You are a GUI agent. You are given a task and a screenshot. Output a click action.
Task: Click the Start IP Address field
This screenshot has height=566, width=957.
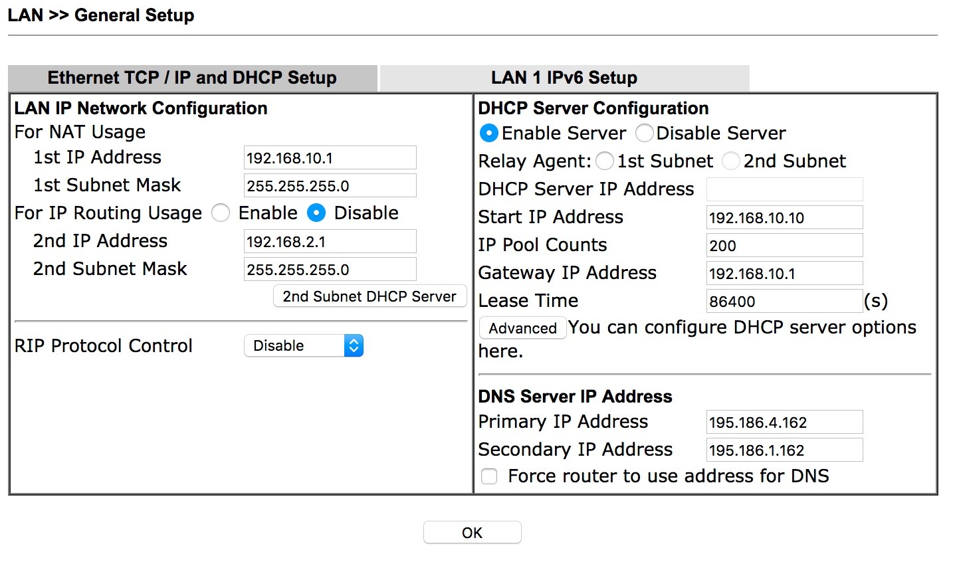point(784,218)
